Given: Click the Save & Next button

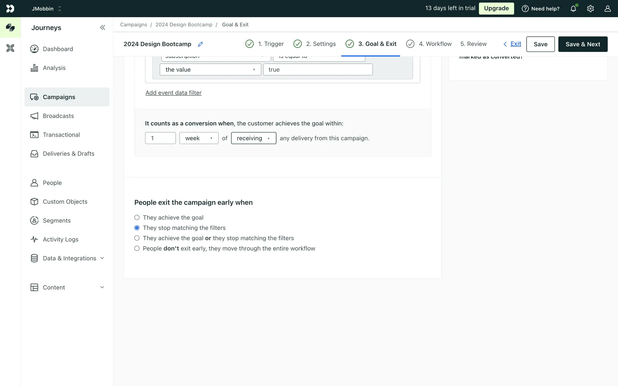Looking at the screenshot, I should coord(583,44).
